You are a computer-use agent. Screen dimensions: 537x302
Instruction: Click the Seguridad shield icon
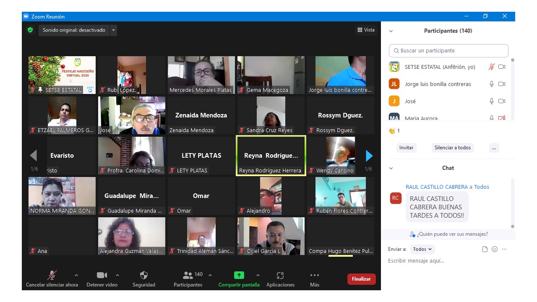(143, 276)
